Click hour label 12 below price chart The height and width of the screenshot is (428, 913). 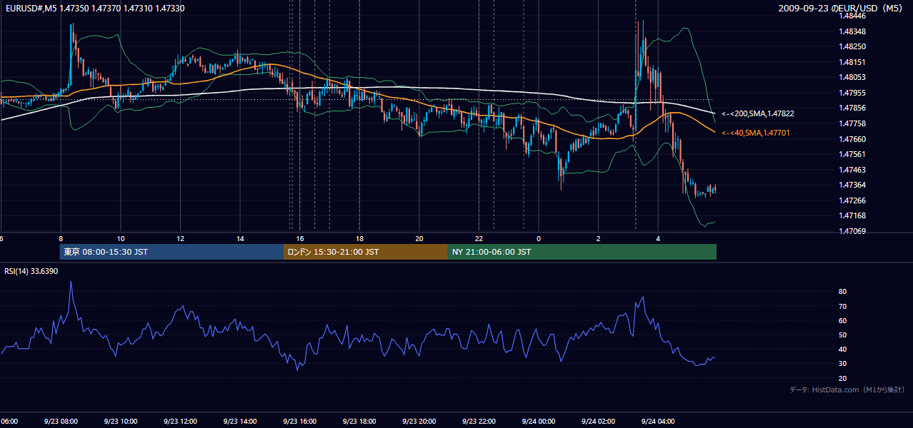[181, 238]
